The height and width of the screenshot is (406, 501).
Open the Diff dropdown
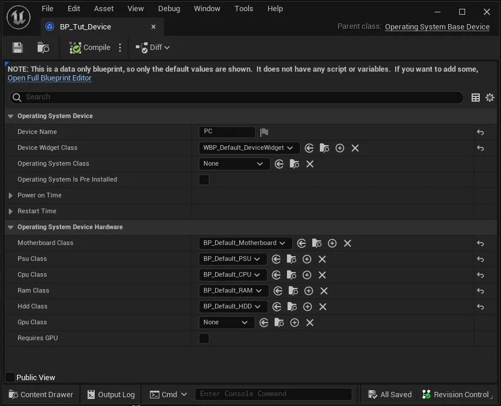(153, 48)
